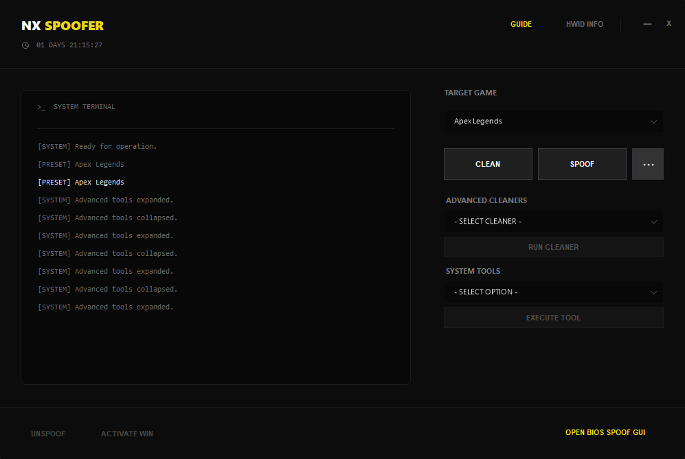This screenshot has width=685, height=459.
Task: Select the last 'Advanced tools expanded.' log line
Action: click(106, 307)
